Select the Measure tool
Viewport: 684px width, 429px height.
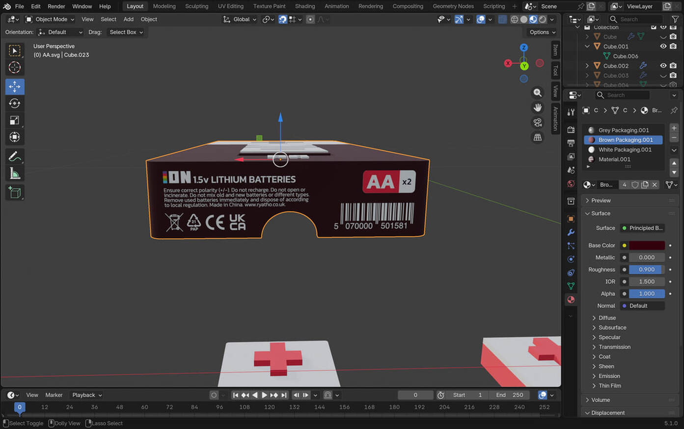(x=15, y=173)
